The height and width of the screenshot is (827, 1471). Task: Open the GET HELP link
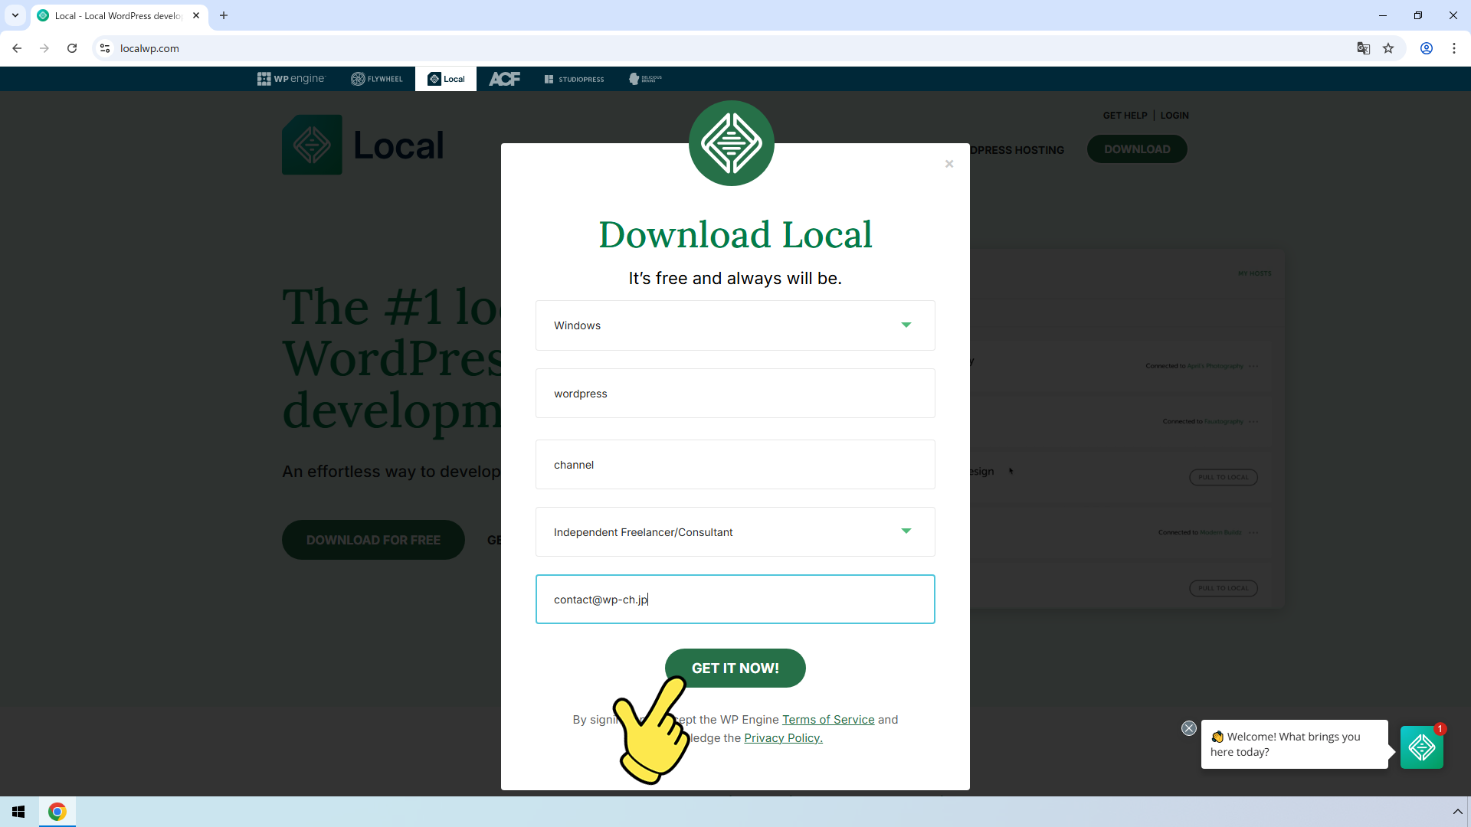point(1125,116)
